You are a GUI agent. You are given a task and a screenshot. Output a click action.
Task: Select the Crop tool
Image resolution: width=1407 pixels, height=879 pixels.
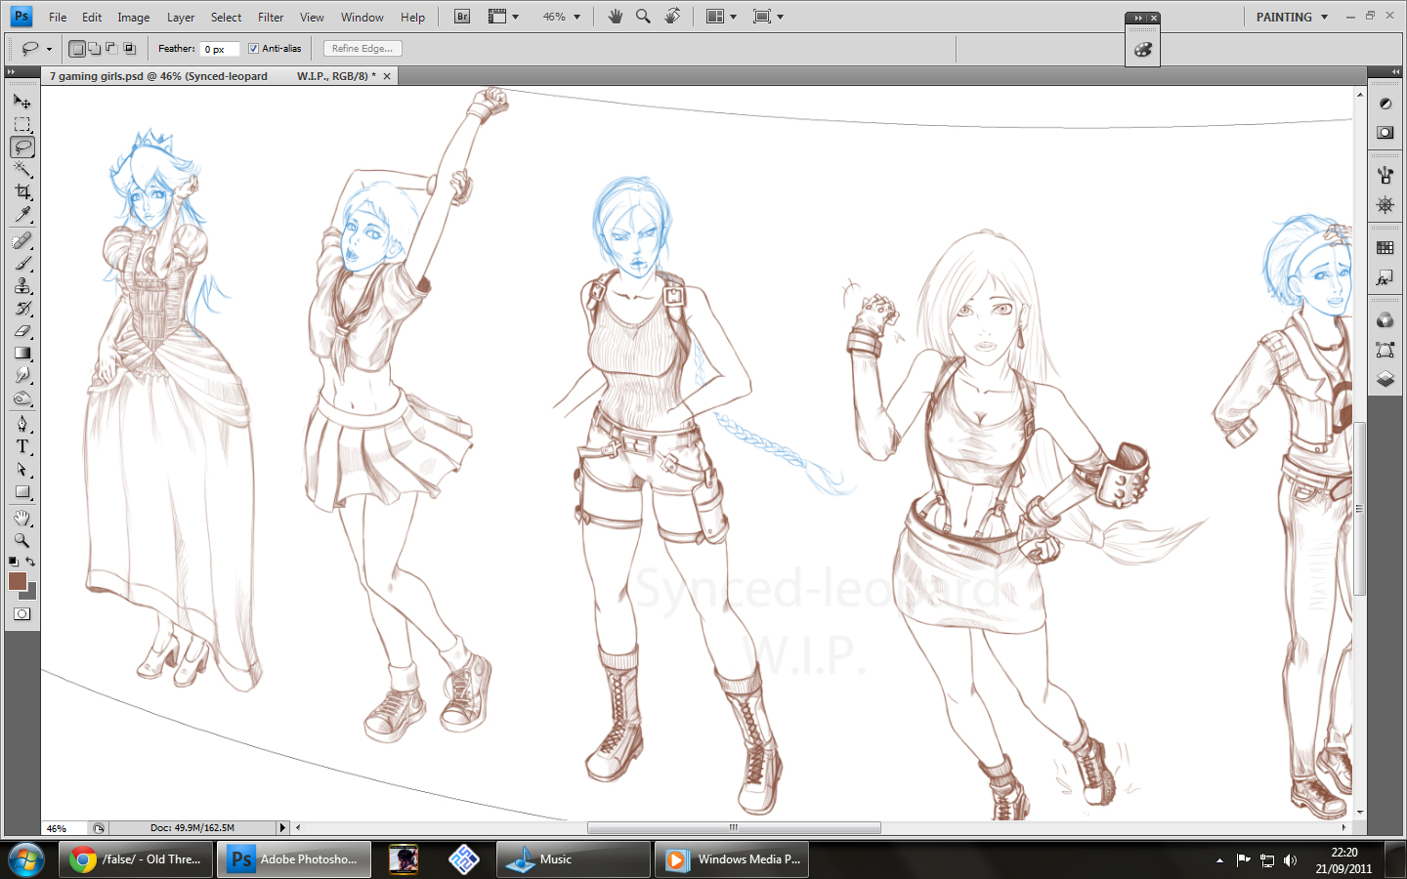(21, 191)
